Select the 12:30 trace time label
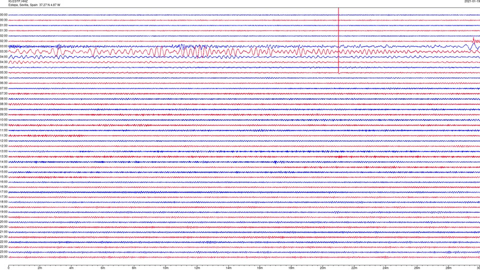This screenshot has width=480, height=270. click(3, 146)
